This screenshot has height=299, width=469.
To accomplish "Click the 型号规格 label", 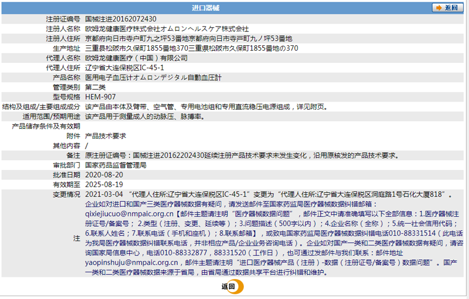I will (x=66, y=97).
